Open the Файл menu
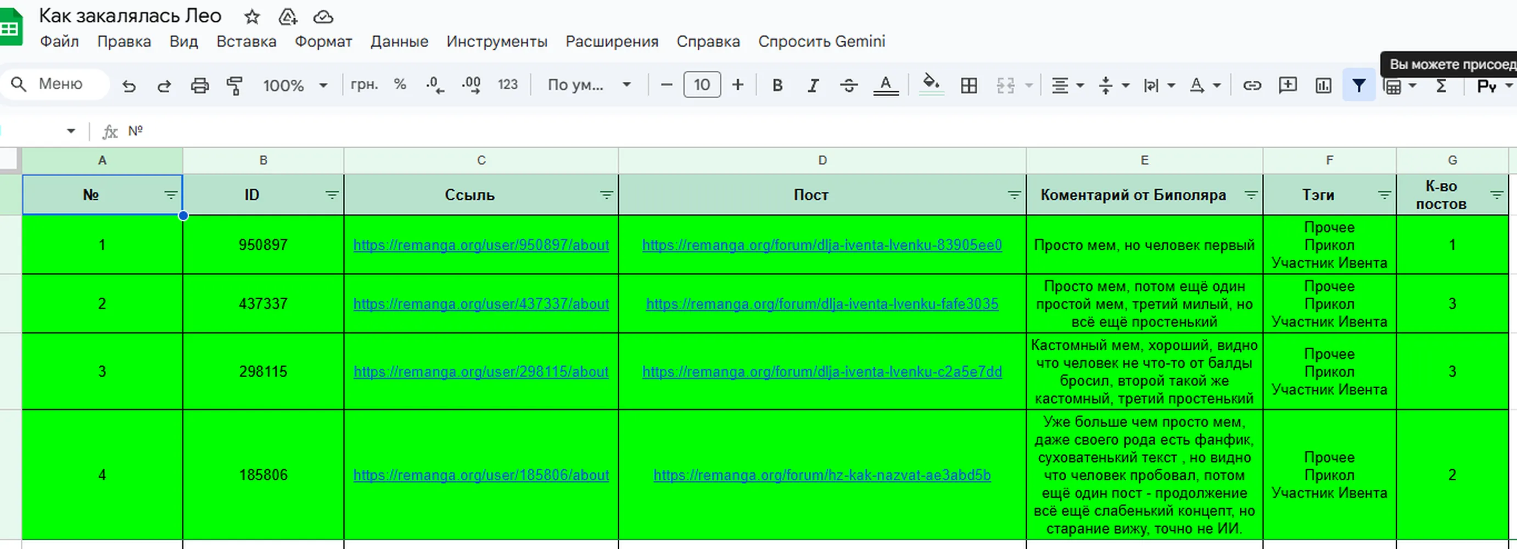The height and width of the screenshot is (549, 1517). [59, 41]
